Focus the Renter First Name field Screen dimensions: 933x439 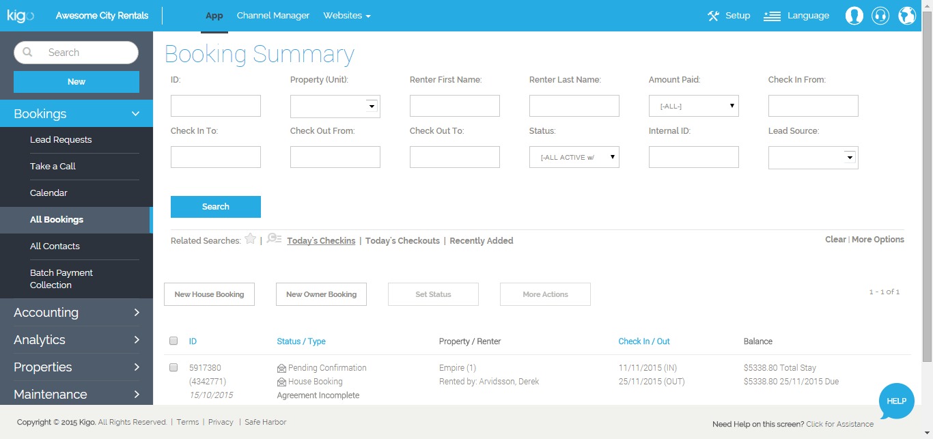coord(455,106)
